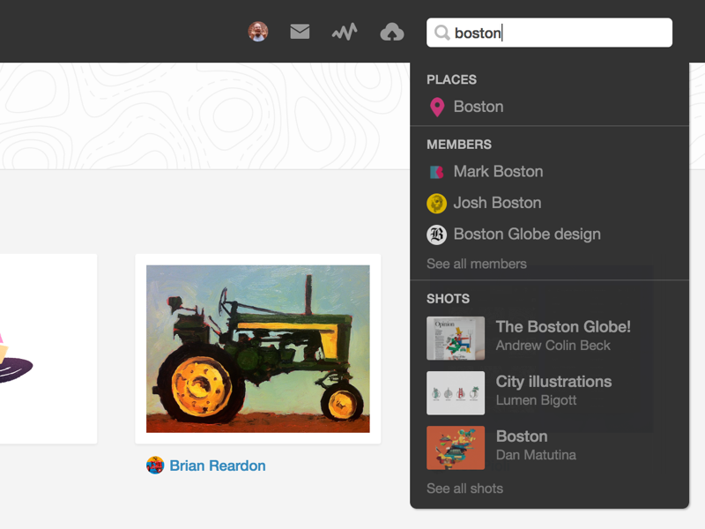Open the activity pulse icon
Screen dimensions: 705x529
(345, 33)
